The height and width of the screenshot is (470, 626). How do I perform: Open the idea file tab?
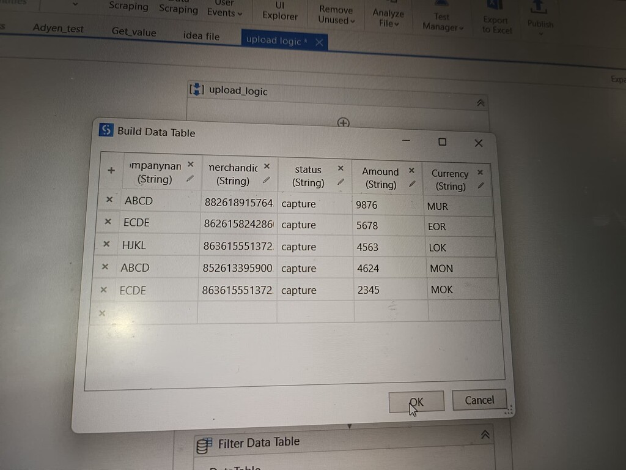click(x=201, y=36)
